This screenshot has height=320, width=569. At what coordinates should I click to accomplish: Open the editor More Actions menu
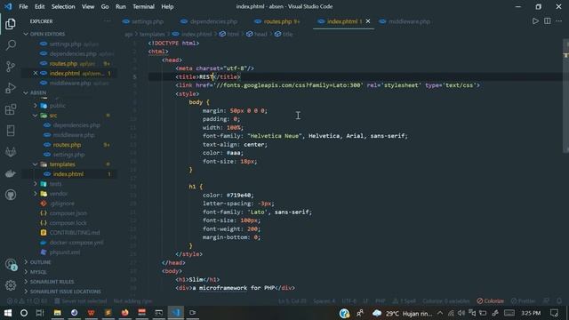click(x=559, y=21)
